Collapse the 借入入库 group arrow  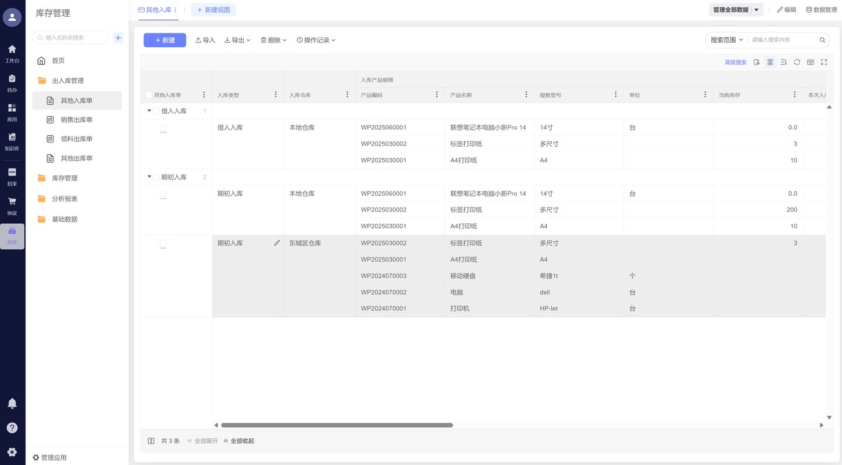(x=149, y=111)
